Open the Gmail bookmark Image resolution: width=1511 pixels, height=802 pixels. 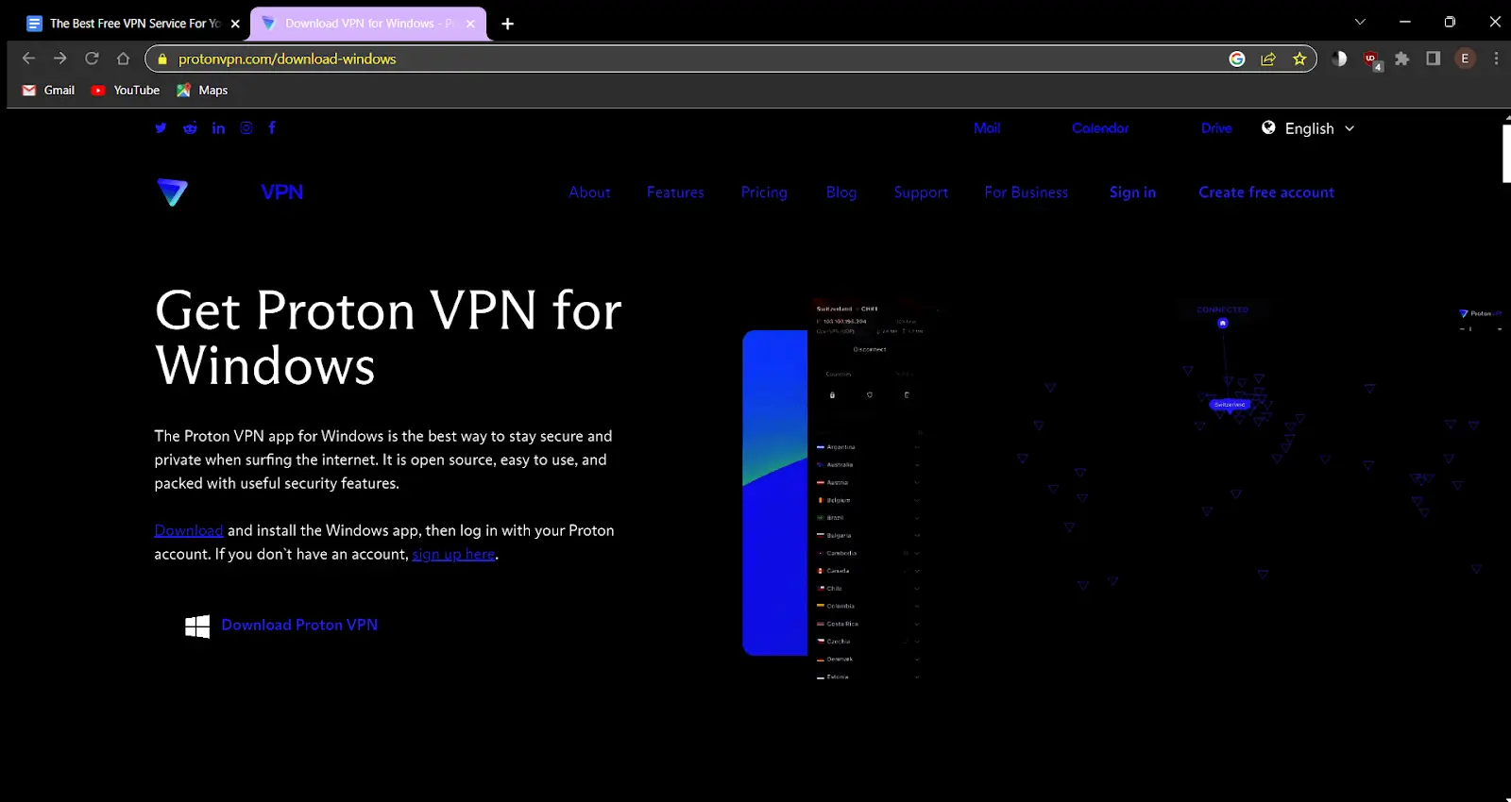pyautogui.click(x=48, y=91)
